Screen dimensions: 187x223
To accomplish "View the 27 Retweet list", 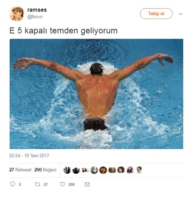I will coord(20,170).
